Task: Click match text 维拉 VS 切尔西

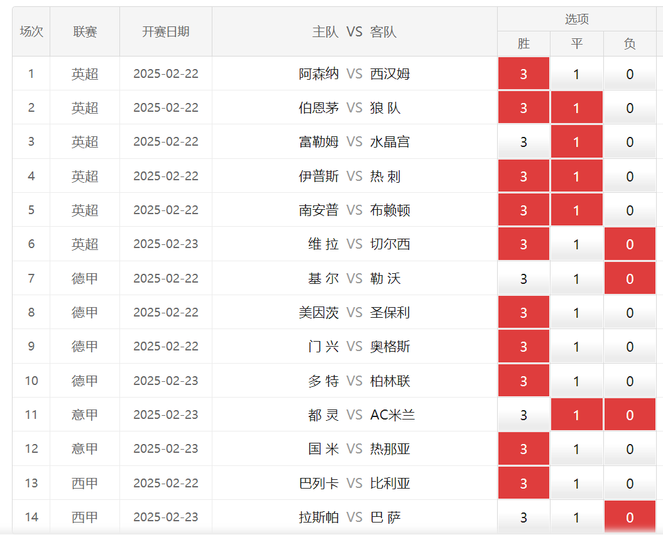Action: [x=359, y=244]
